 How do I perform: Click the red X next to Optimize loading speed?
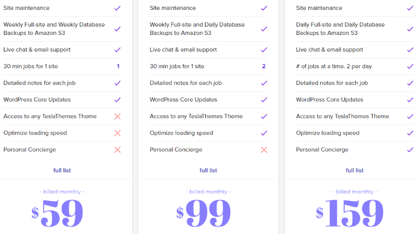pos(118,133)
